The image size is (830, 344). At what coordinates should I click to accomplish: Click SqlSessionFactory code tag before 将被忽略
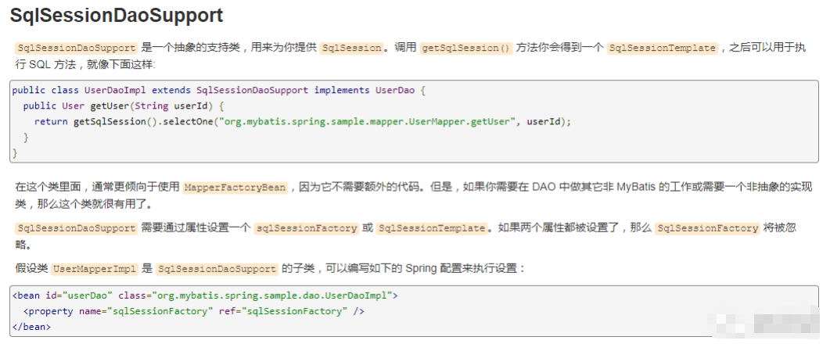pos(707,228)
